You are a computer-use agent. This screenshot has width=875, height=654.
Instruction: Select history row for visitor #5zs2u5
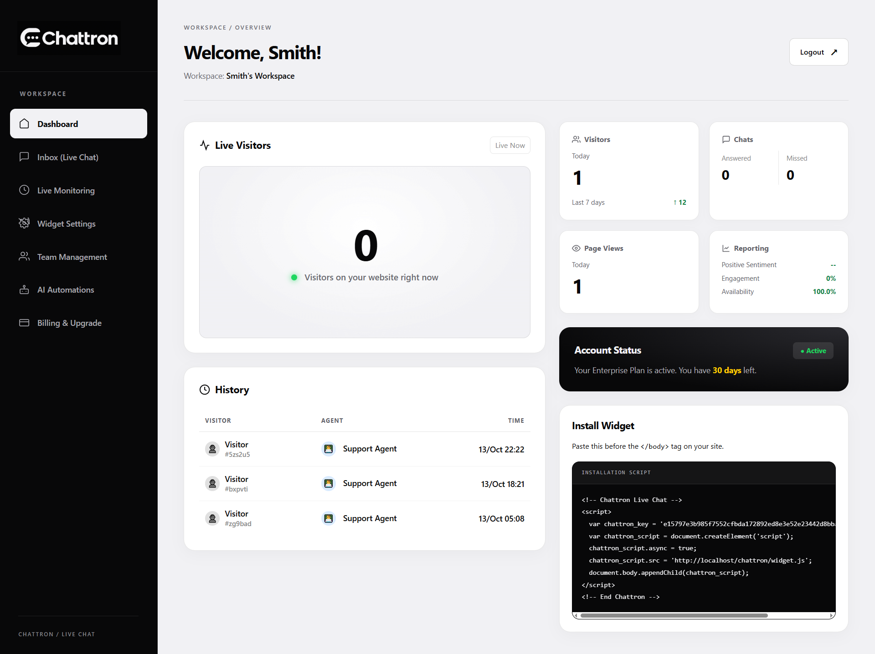(x=365, y=449)
